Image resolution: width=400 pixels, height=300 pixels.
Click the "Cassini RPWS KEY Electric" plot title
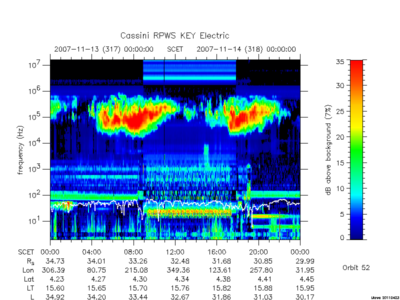[x=174, y=35]
